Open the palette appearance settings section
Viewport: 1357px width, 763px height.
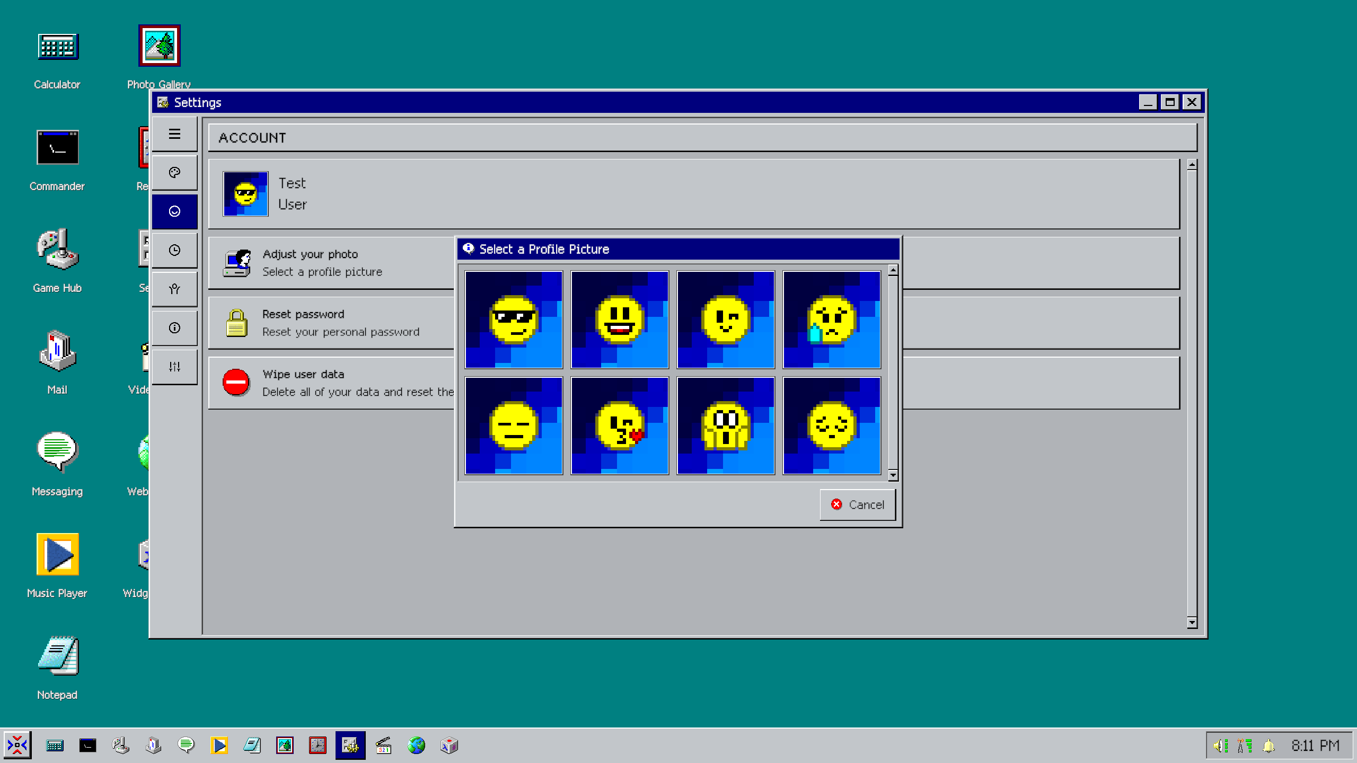(174, 173)
